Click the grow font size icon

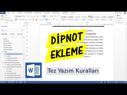[x=29, y=16]
